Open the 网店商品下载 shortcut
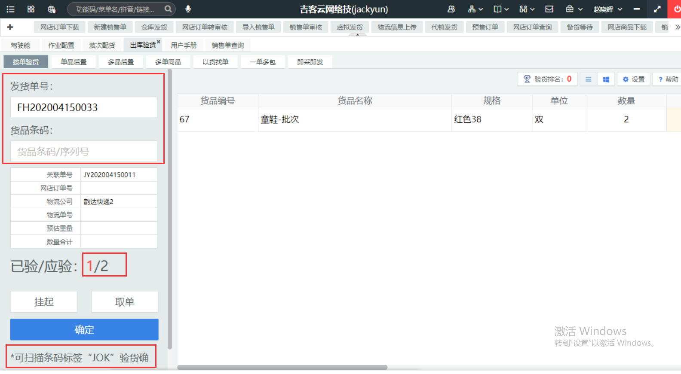 point(627,27)
